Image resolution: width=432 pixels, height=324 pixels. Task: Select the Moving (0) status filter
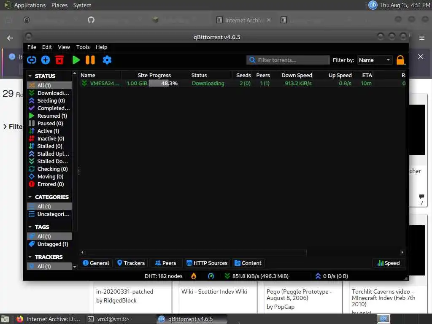50,176
